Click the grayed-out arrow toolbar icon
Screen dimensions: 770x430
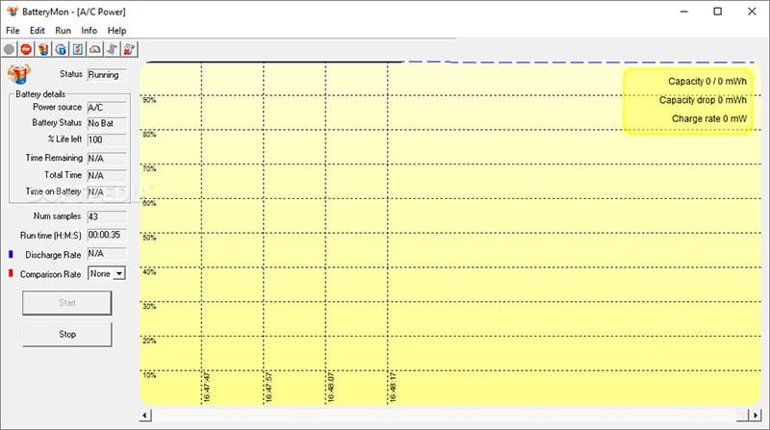[112, 49]
